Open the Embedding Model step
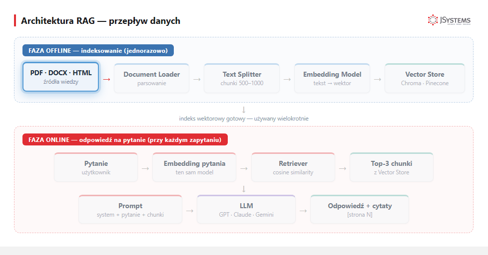The width and height of the screenshot is (488, 255). coord(332,78)
